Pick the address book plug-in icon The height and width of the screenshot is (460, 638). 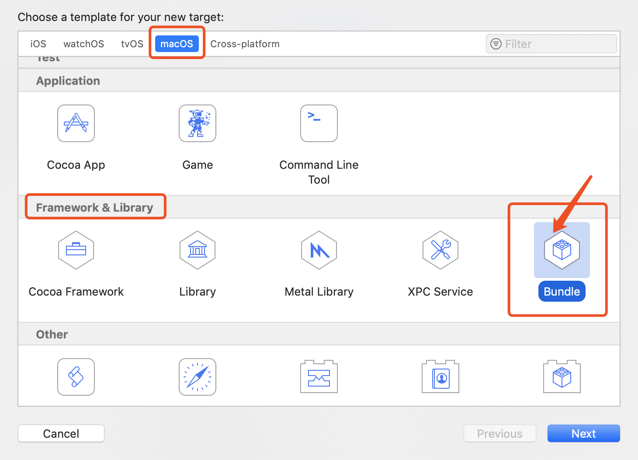[440, 377]
